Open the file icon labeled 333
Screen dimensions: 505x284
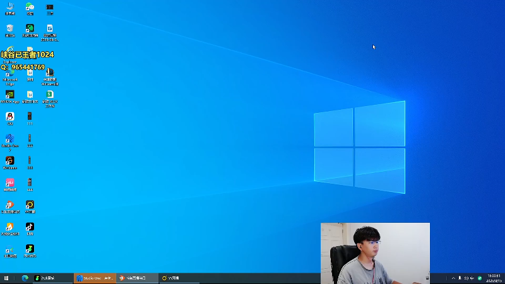coord(30,163)
